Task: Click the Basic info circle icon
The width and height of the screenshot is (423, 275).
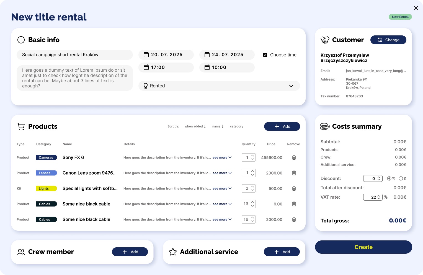Action: (x=21, y=40)
